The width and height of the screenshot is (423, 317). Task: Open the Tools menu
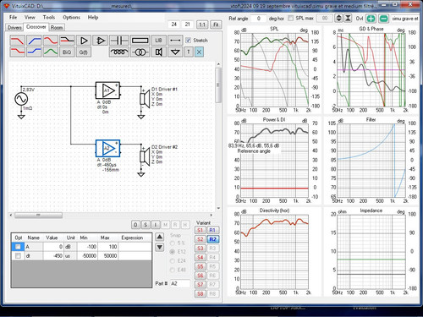pyautogui.click(x=49, y=17)
